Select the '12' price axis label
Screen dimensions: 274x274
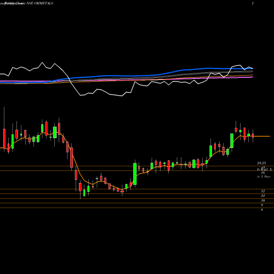[263, 191]
